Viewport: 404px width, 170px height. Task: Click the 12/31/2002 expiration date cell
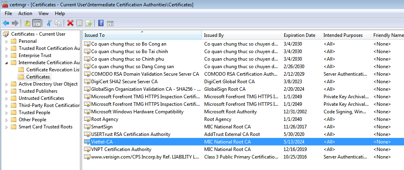[294, 112]
